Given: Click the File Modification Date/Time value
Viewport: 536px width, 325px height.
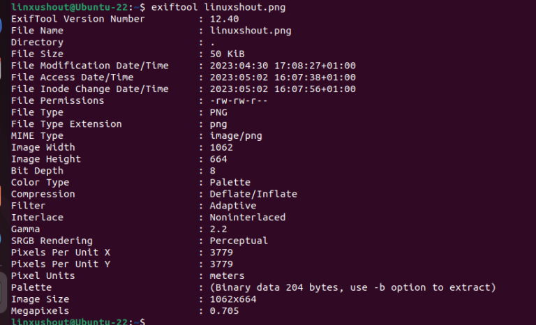Looking at the screenshot, I should coord(283,66).
